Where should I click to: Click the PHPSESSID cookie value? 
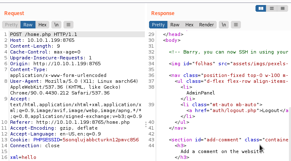pyautogui.click(x=101, y=140)
